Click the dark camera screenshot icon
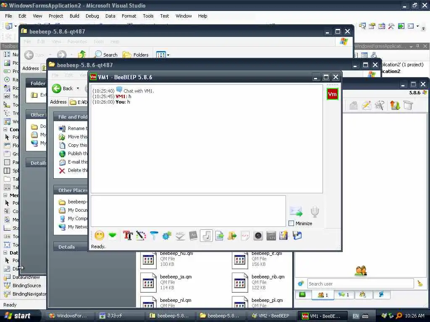Image resolution: width=430 pixels, height=322 pixels. (258, 236)
